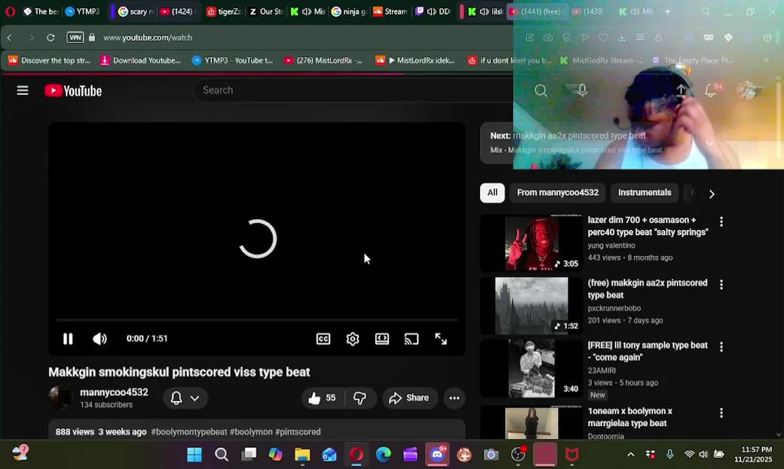This screenshot has width=784, height=469.
Task: Open Windows Search from the taskbar
Action: 221,455
